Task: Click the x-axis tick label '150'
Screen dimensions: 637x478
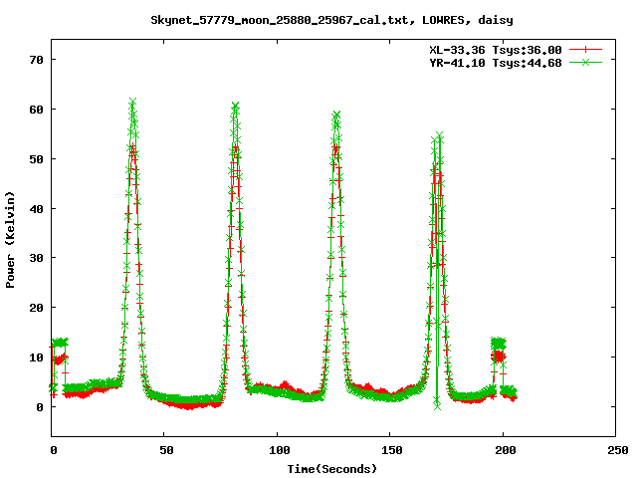Action: (392, 450)
